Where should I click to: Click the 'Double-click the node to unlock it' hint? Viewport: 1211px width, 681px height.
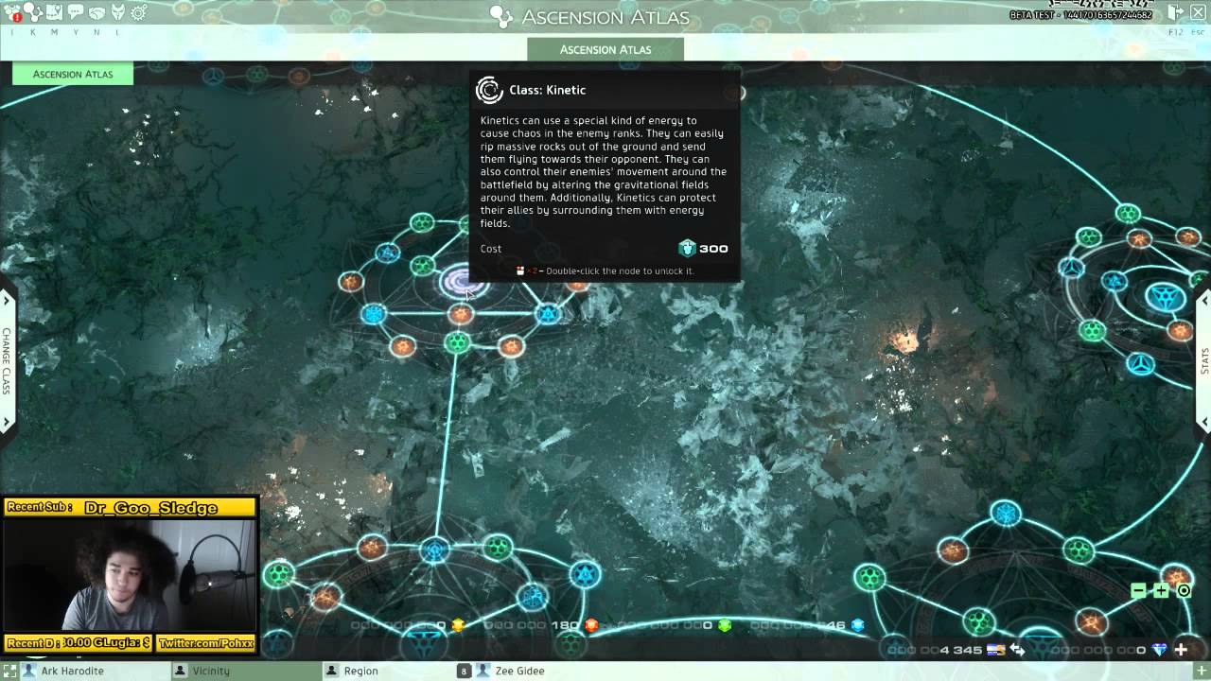(620, 271)
